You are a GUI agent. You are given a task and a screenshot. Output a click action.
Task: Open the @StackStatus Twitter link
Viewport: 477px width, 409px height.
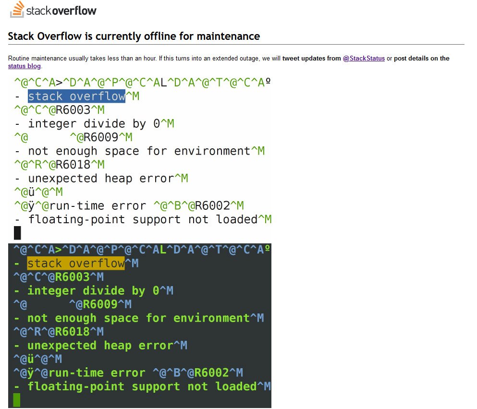coord(364,59)
